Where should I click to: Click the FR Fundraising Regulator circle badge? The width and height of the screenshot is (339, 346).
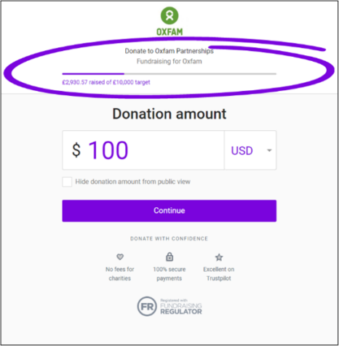coord(147,306)
